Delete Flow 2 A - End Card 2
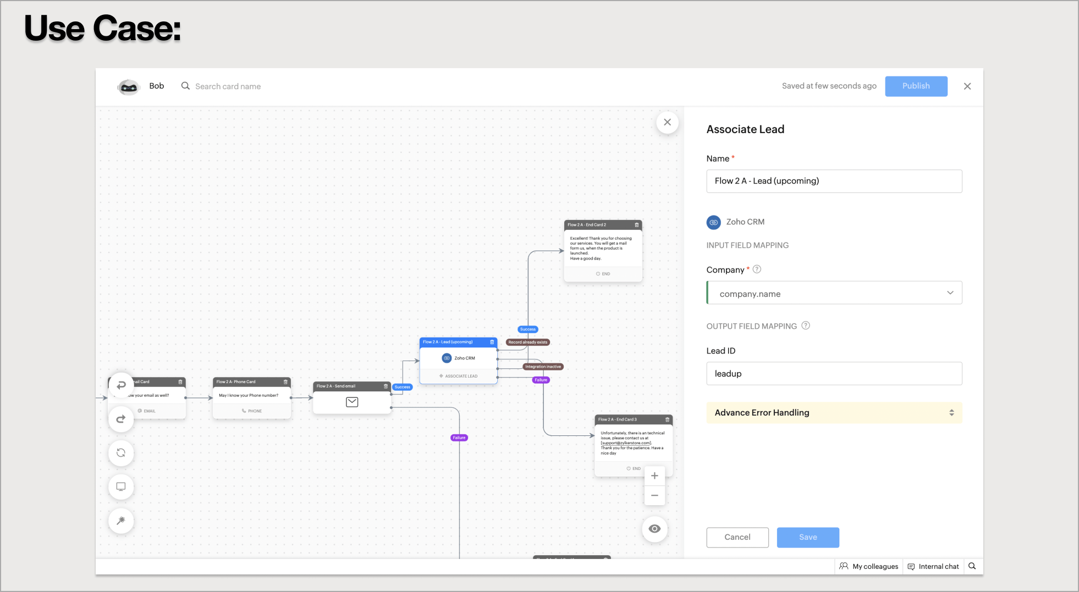Image resolution: width=1079 pixels, height=592 pixels. tap(637, 225)
